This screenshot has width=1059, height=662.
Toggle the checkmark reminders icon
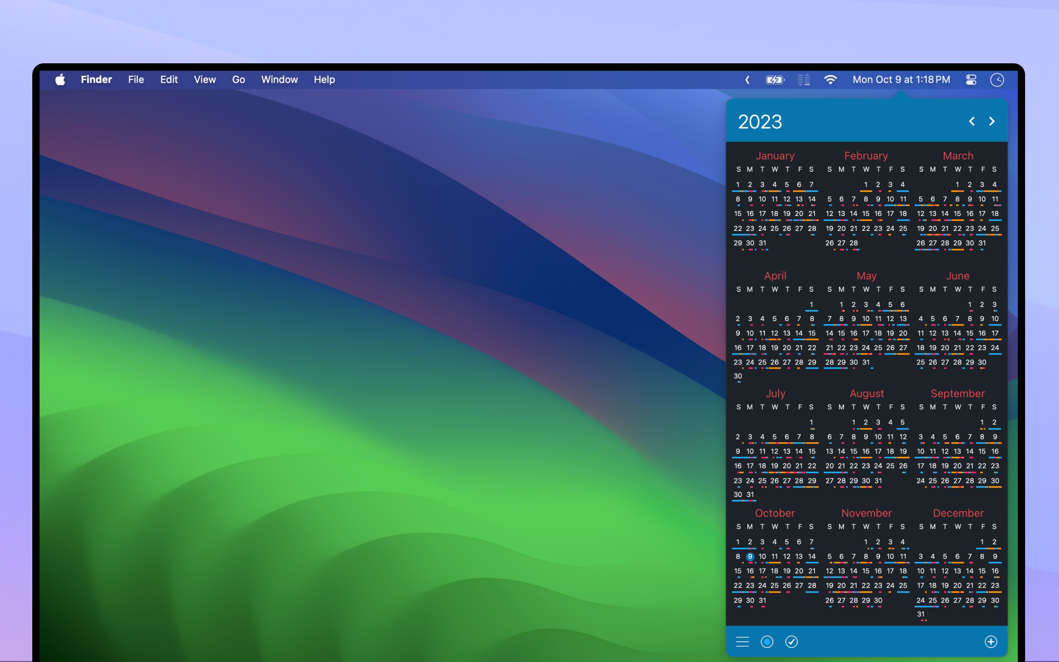[x=791, y=642]
